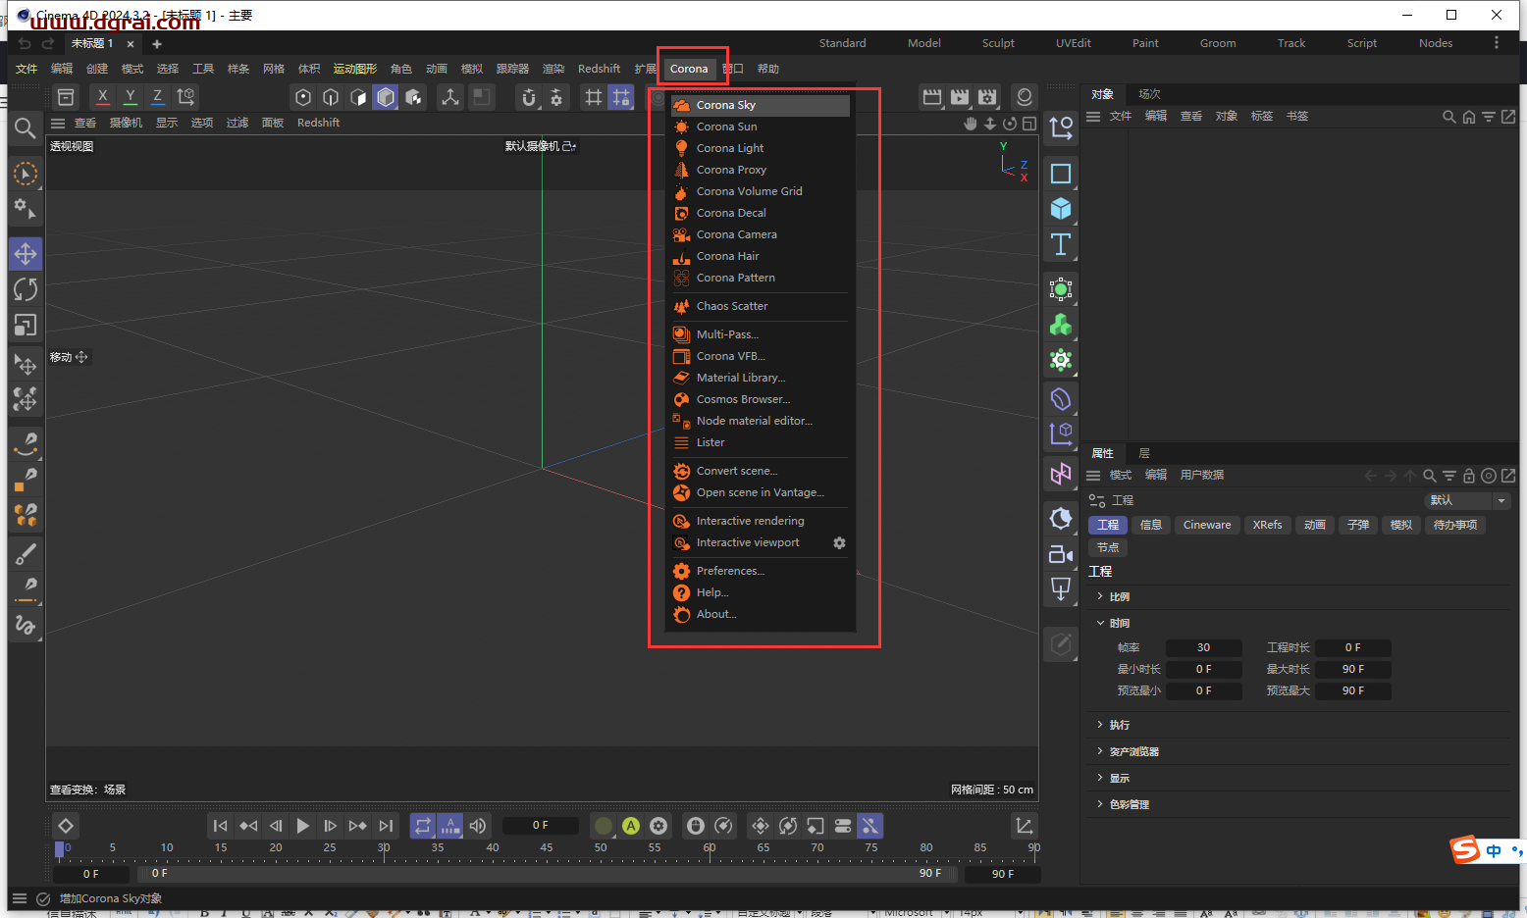Switch to the Cineware attribute tab

pos(1207,525)
